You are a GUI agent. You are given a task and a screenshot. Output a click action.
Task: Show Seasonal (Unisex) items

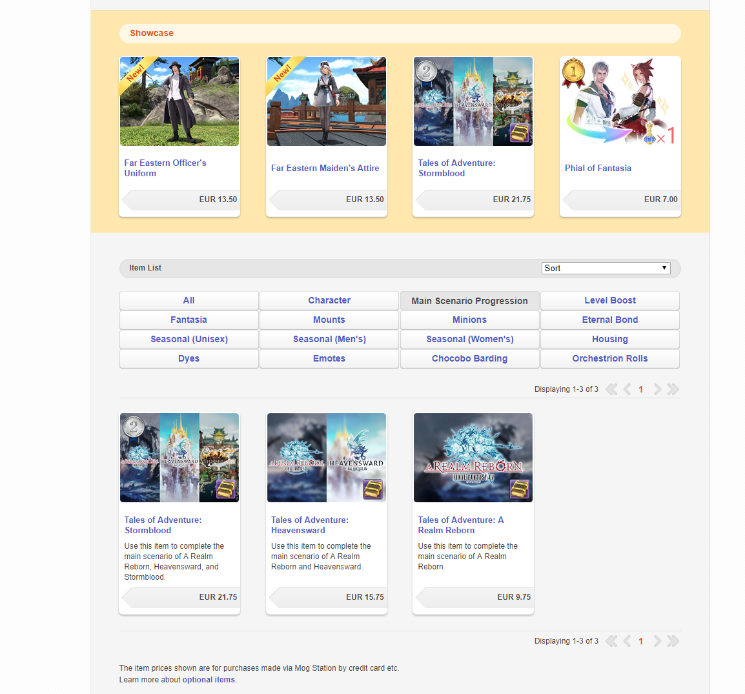tap(189, 340)
